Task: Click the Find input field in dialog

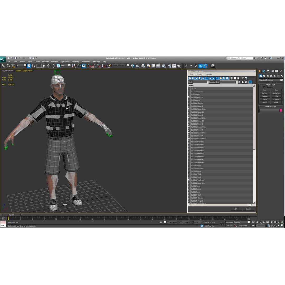Action: coord(200,82)
